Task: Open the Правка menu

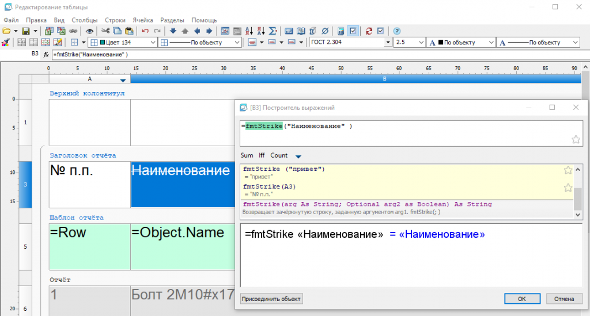Action: 36,20
